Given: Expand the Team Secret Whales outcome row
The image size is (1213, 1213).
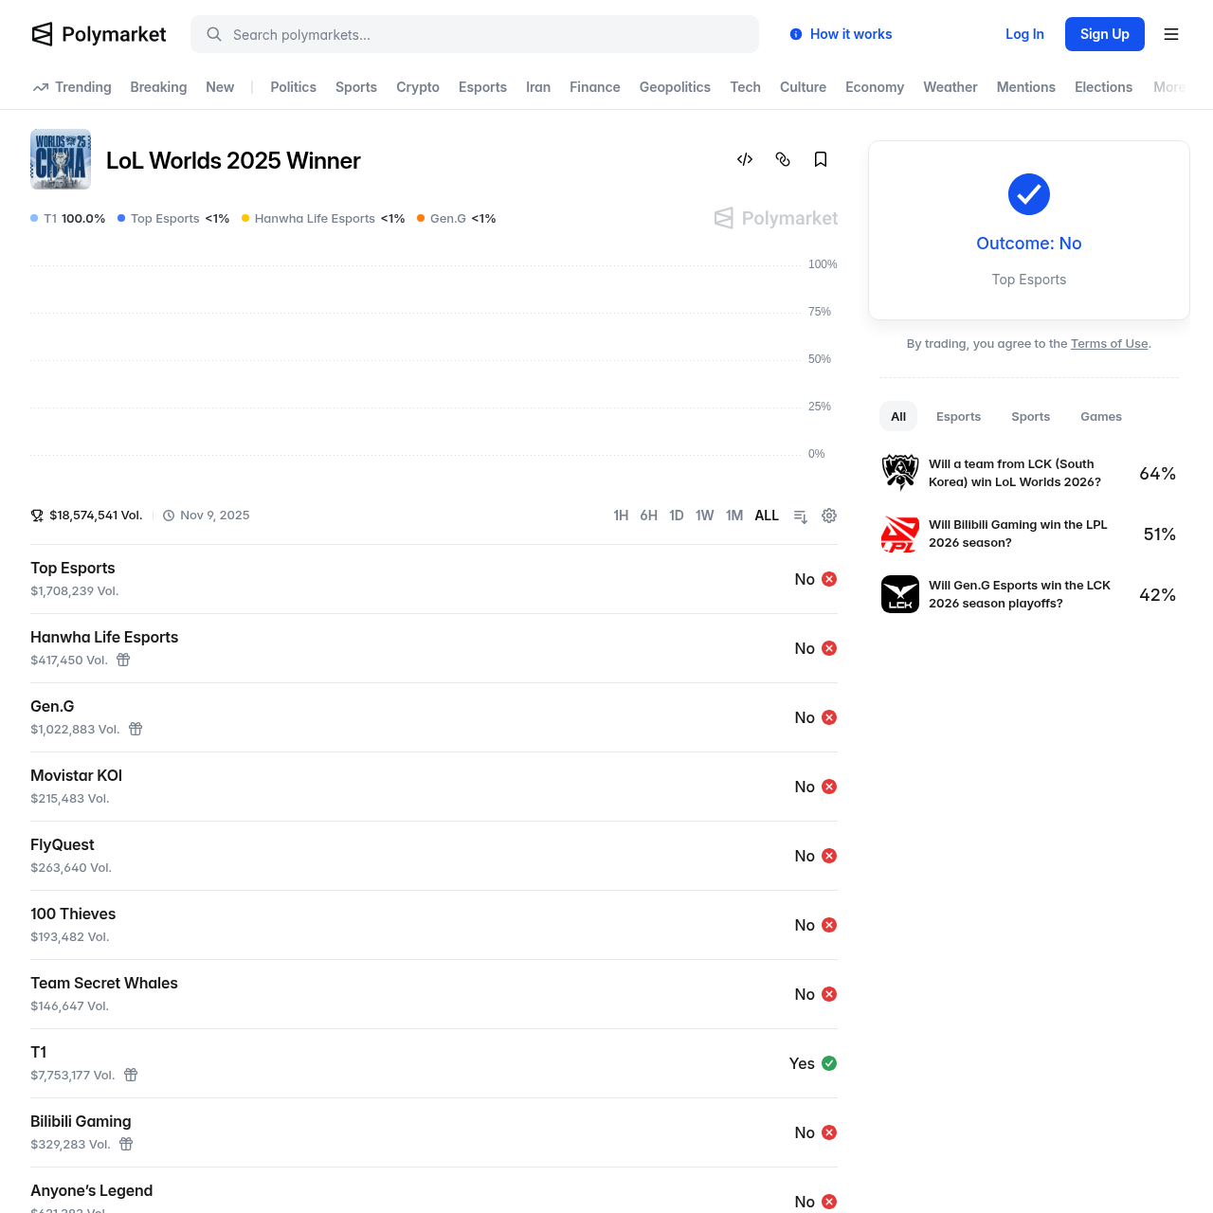Looking at the screenshot, I should pos(434,994).
